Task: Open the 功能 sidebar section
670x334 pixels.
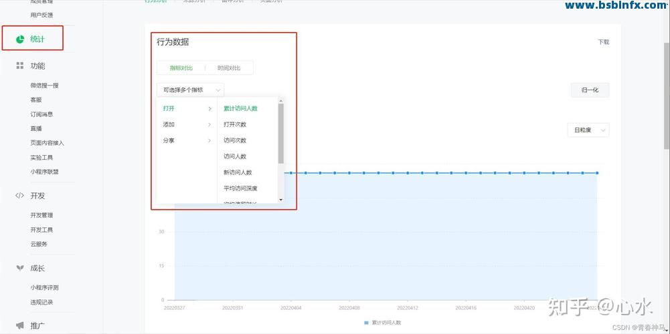Action: [x=37, y=65]
